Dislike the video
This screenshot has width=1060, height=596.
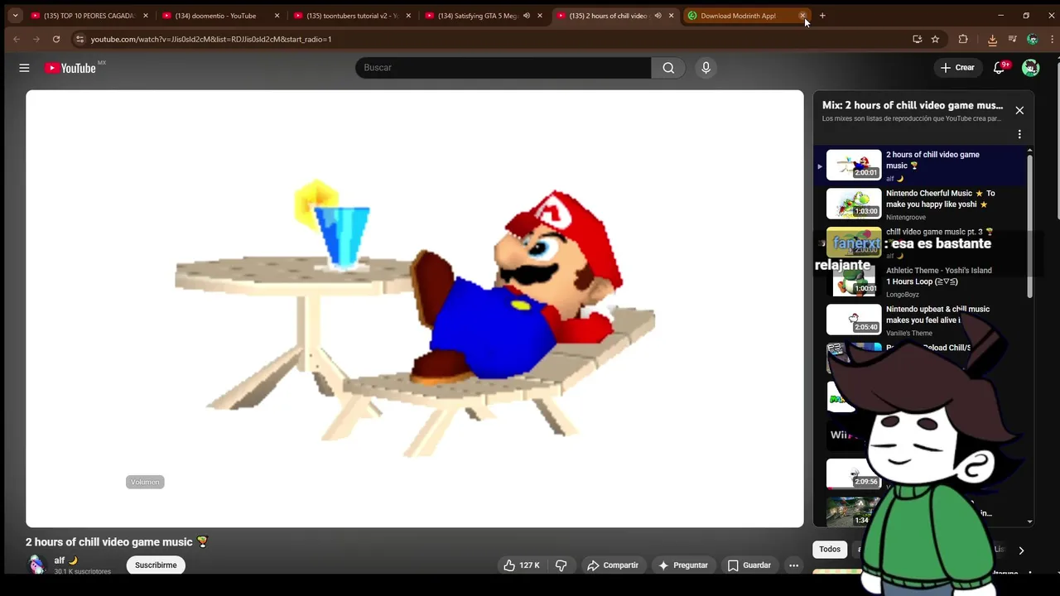pyautogui.click(x=561, y=565)
